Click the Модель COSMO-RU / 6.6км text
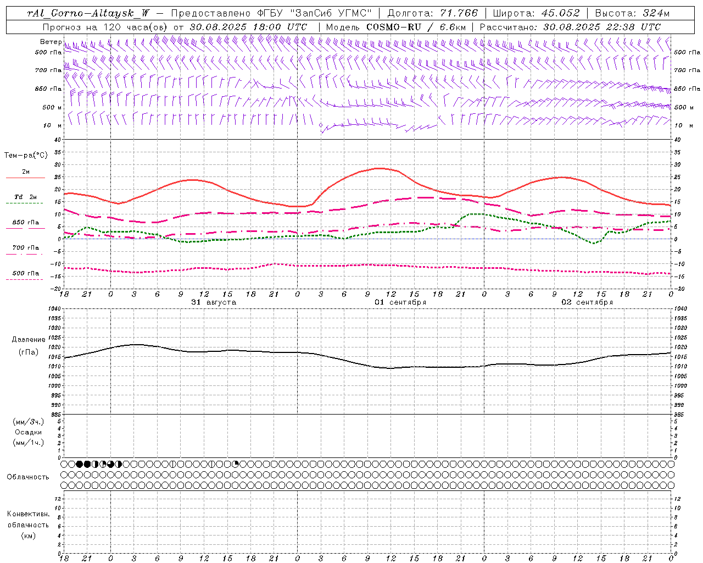 [x=395, y=27]
